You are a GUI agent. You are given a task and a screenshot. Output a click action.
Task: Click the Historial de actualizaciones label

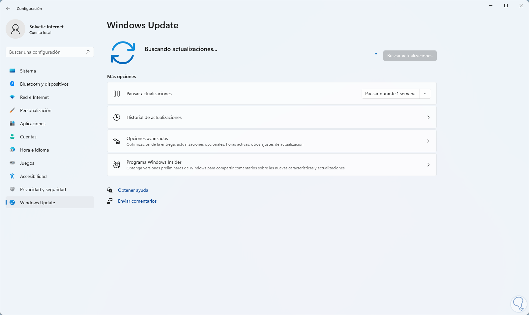154,117
